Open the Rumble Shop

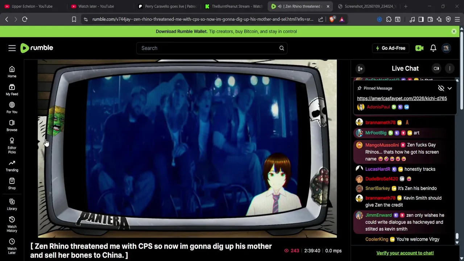tap(12, 184)
